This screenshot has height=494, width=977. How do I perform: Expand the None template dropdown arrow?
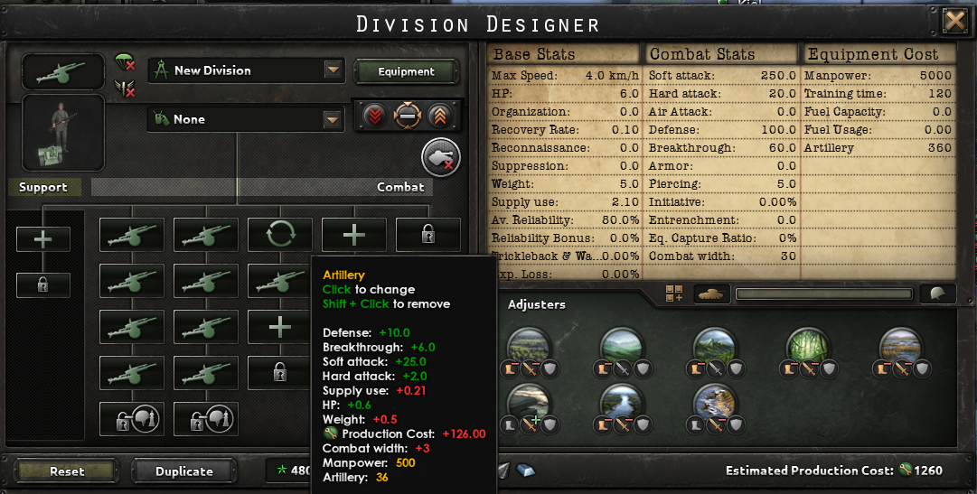coord(333,118)
